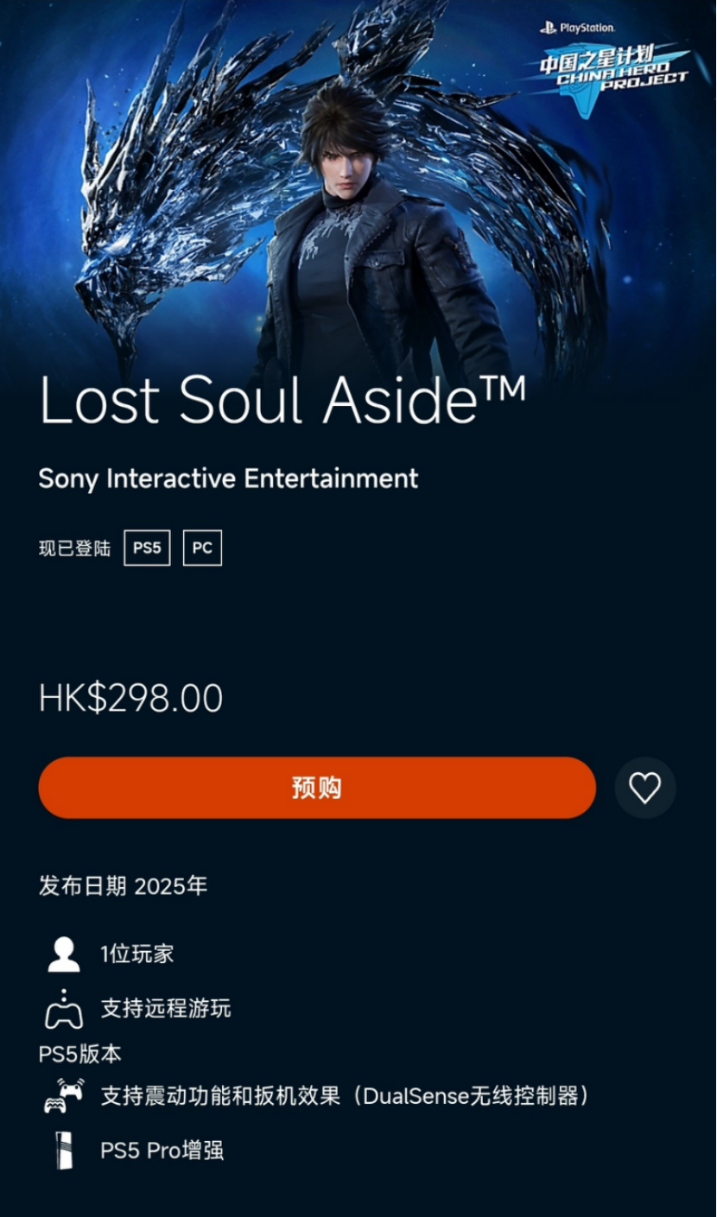Click the 发布日期 2025年 release date

click(x=123, y=886)
